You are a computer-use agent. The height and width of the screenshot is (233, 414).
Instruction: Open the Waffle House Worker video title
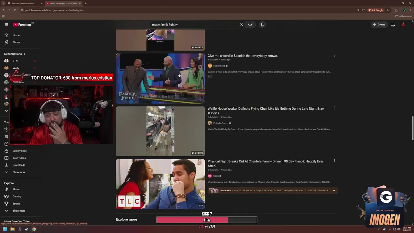267,111
